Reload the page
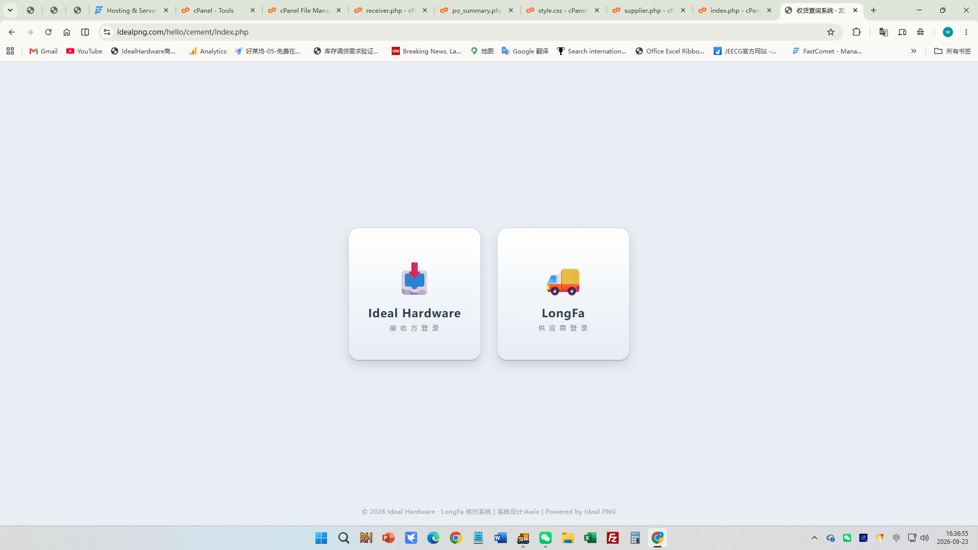 tap(48, 32)
